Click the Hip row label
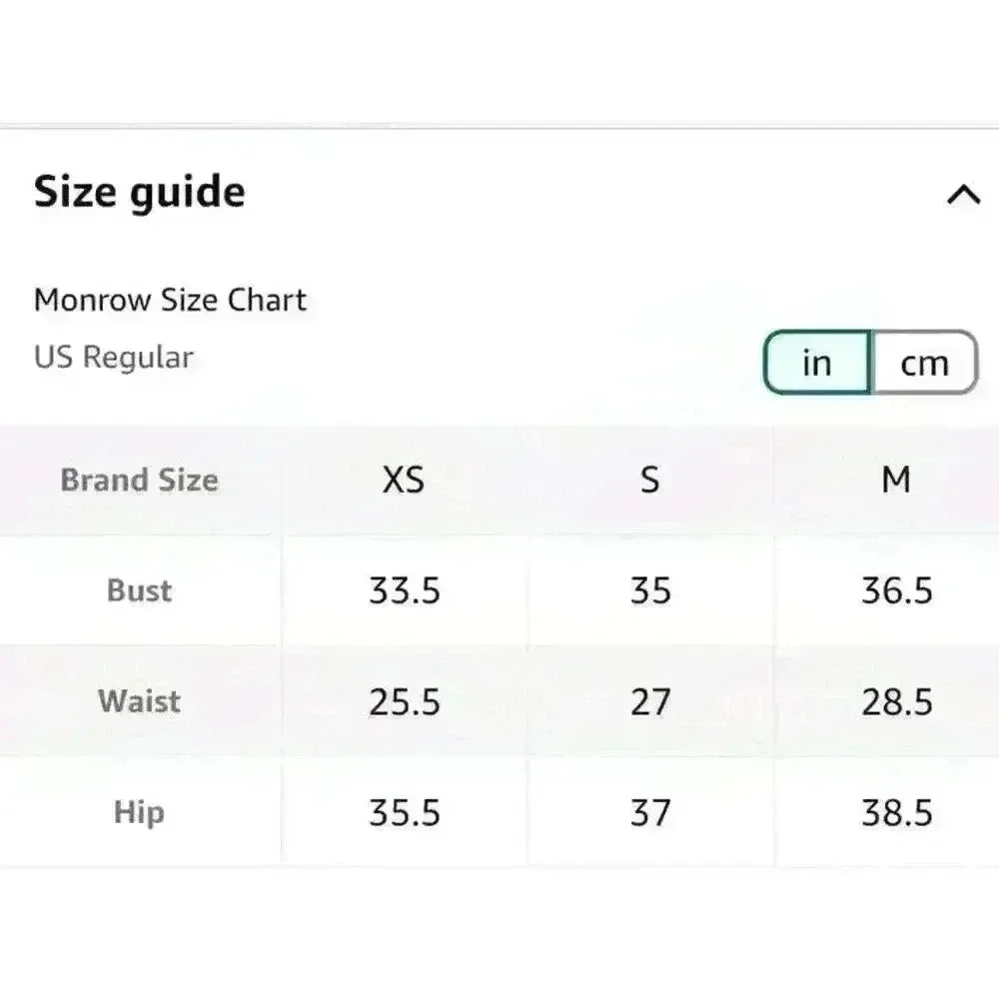The image size is (999, 999). (x=139, y=812)
